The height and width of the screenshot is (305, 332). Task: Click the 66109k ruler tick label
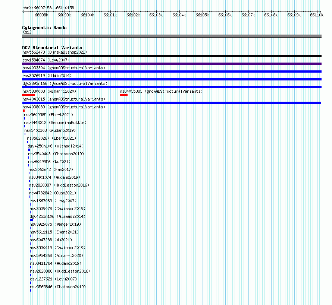pyautogui.click(x=294, y=15)
